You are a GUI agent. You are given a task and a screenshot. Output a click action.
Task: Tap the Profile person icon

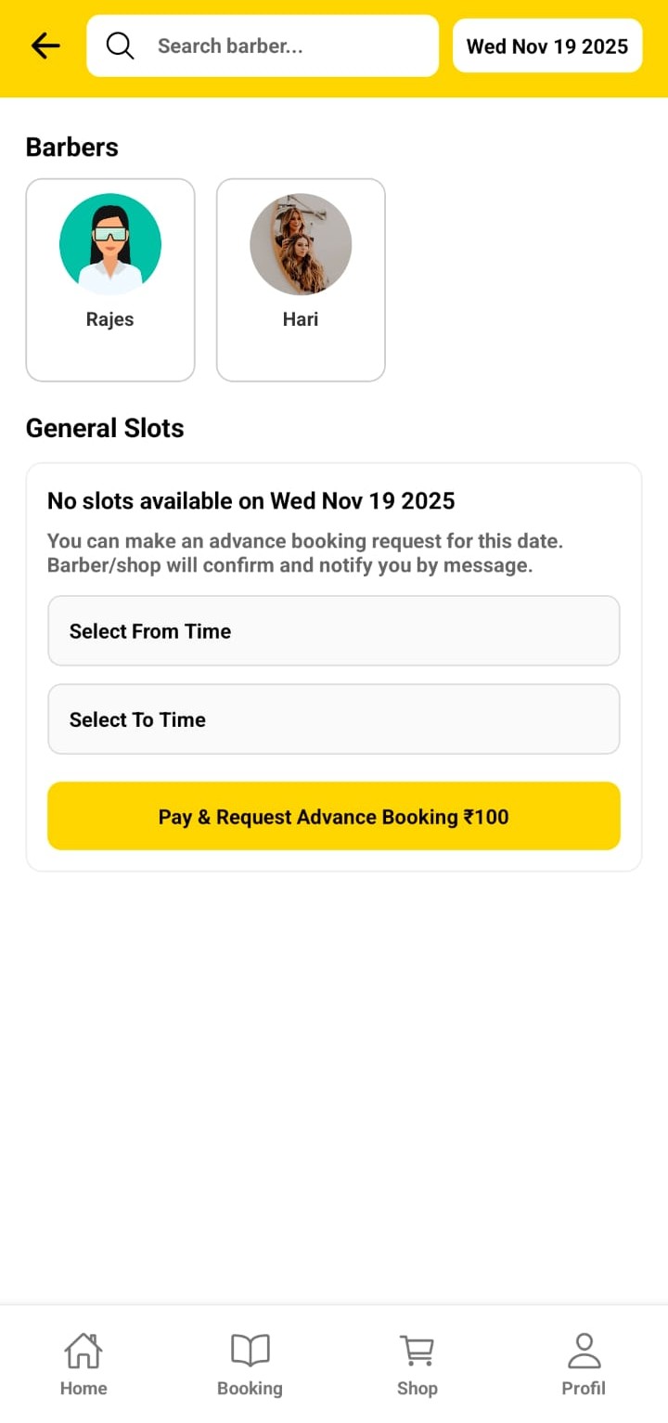584,1350
